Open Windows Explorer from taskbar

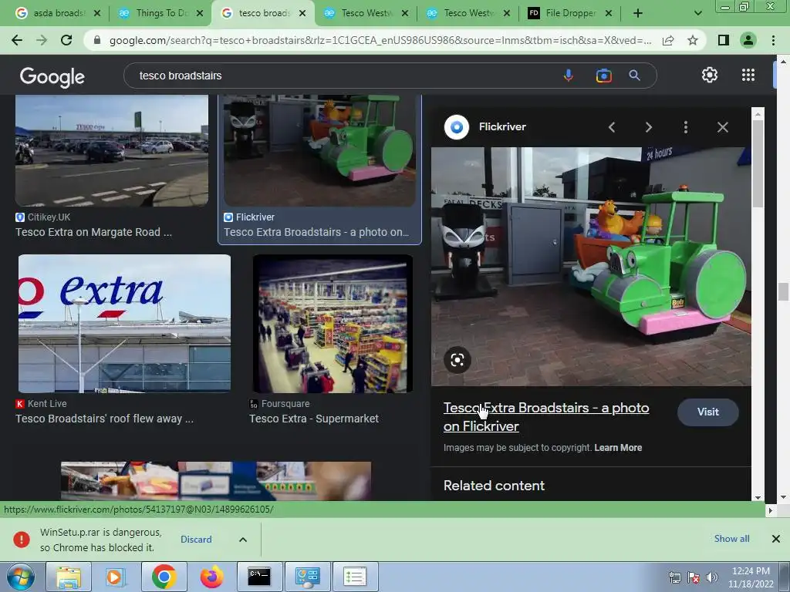pos(69,577)
